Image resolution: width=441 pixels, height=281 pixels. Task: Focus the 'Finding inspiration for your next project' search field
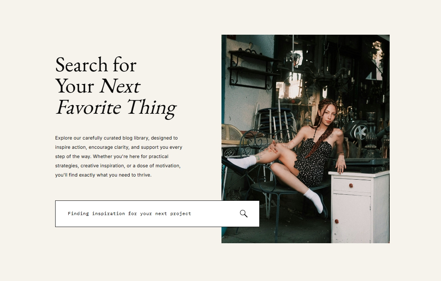point(157,214)
